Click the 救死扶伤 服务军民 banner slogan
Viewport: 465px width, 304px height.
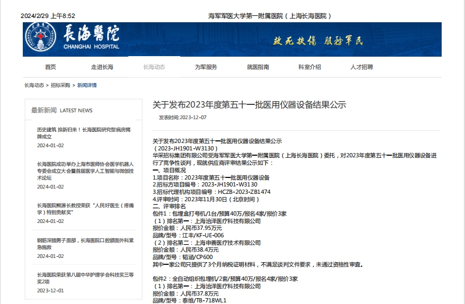[318, 41]
